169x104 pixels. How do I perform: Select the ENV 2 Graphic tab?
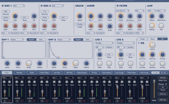78,40
